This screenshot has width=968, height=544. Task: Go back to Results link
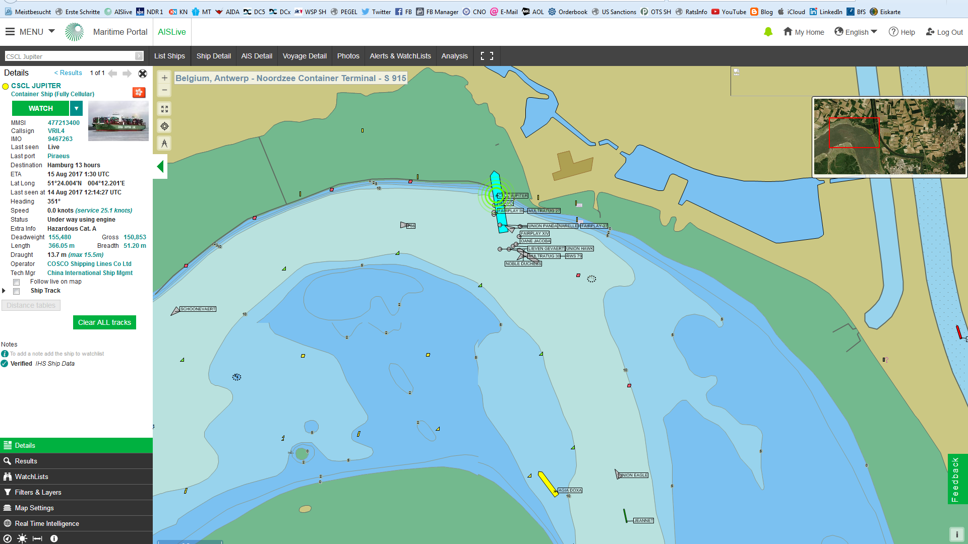click(68, 73)
